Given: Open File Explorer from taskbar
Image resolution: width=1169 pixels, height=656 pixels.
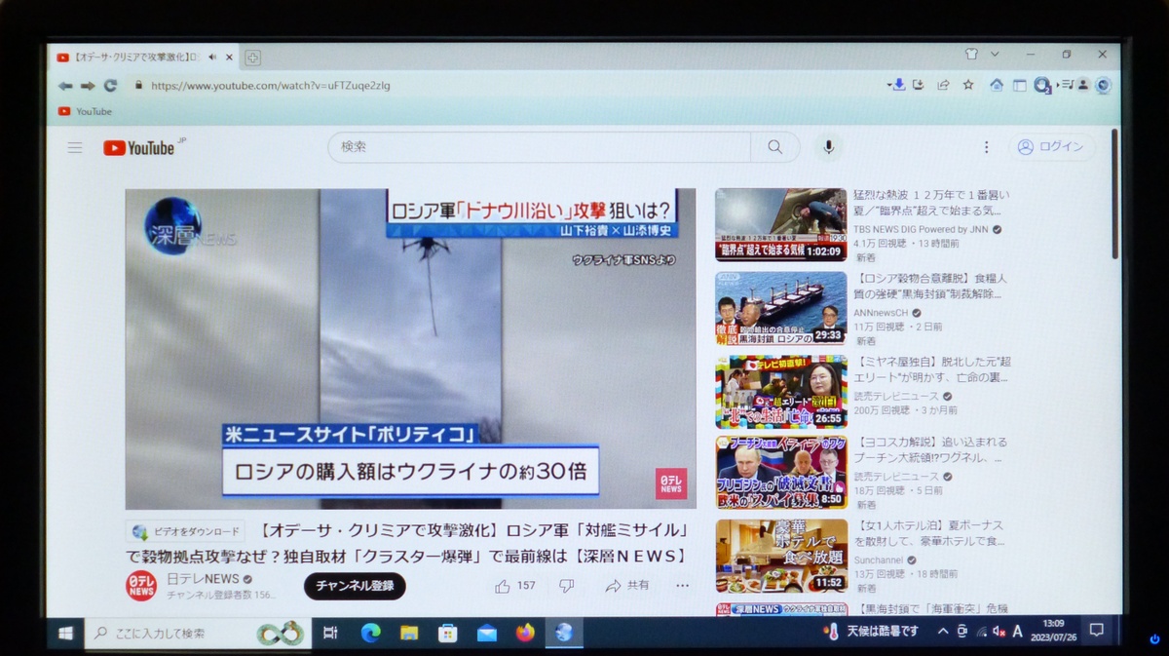Looking at the screenshot, I should pyautogui.click(x=409, y=634).
